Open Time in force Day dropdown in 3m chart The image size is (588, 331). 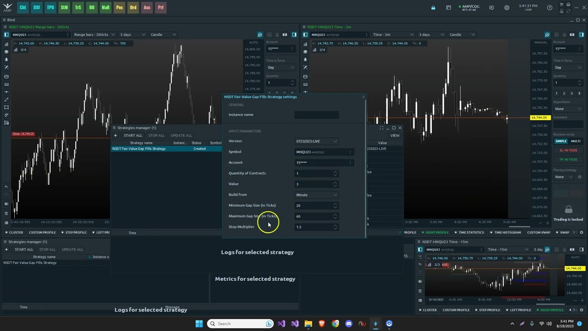point(568,68)
